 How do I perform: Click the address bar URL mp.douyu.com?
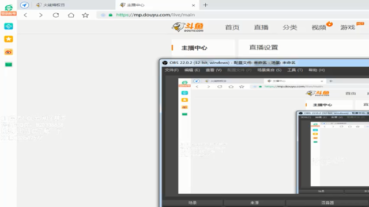[155, 15]
